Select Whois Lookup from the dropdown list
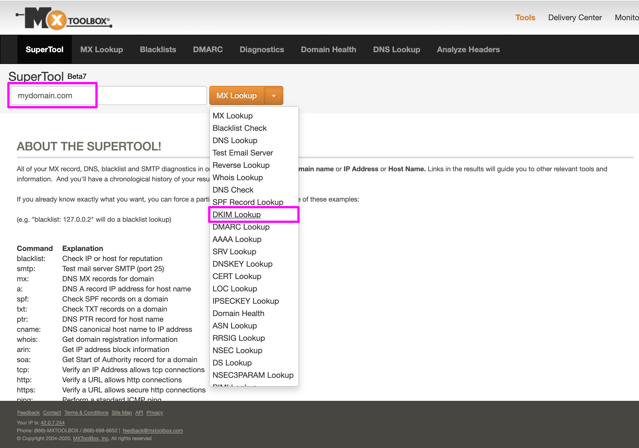 [237, 177]
